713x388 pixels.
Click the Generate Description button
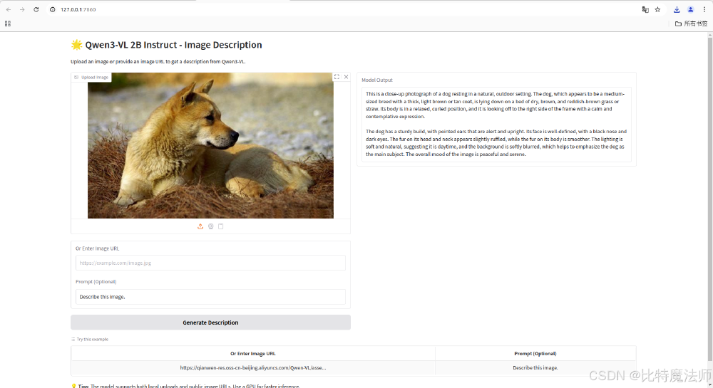[x=210, y=323]
